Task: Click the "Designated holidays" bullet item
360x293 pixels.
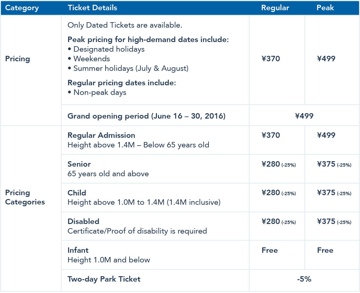Action: 109,49
